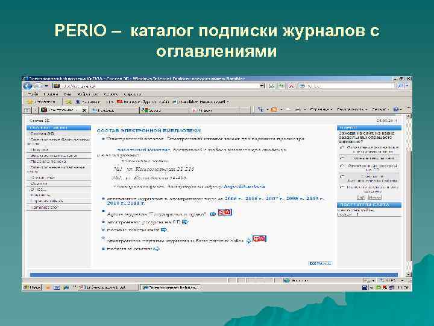434x326 pixels.
Task: Open the Избранное favorites star button
Action: pos(41,102)
